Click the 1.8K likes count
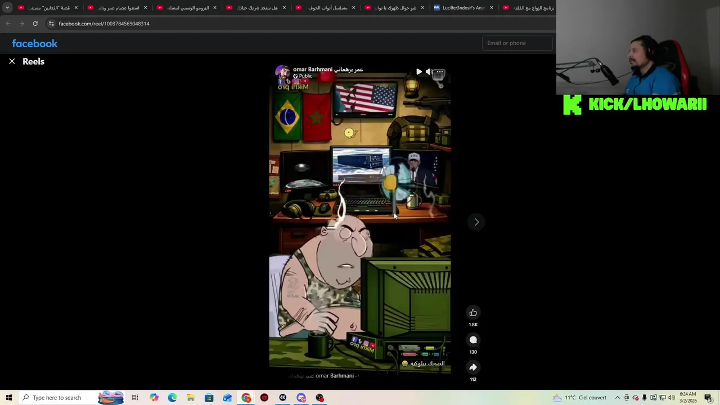Screen dimensions: 720x405 pos(473,325)
